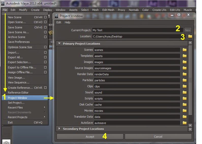
Task: Browse folder for Clips location
Action: tap(184, 86)
